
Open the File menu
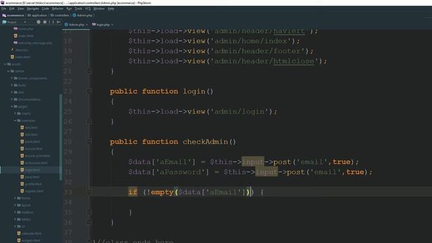click(4, 9)
